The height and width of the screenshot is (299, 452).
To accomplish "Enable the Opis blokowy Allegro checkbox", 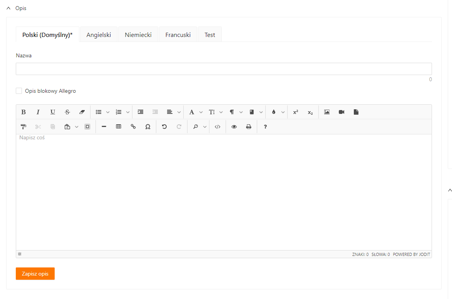I will coord(19,91).
